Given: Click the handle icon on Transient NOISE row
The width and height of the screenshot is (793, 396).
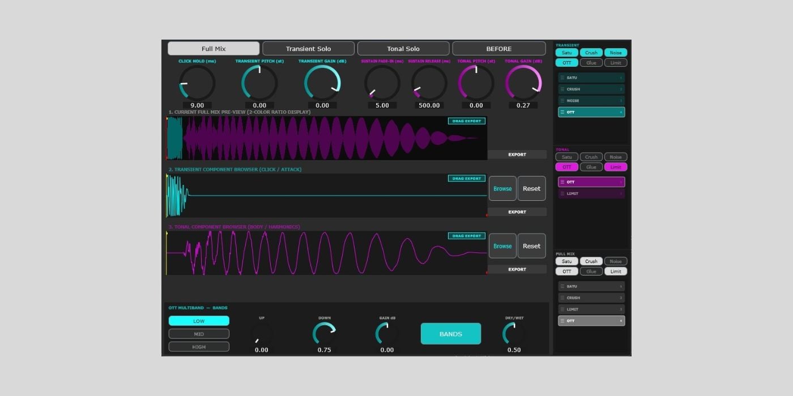Looking at the screenshot, I should tap(562, 101).
